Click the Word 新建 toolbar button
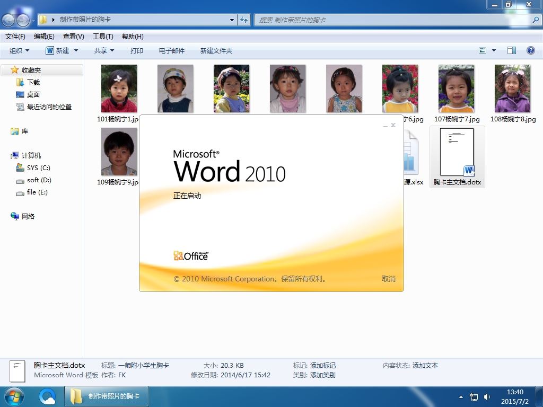 57,50
